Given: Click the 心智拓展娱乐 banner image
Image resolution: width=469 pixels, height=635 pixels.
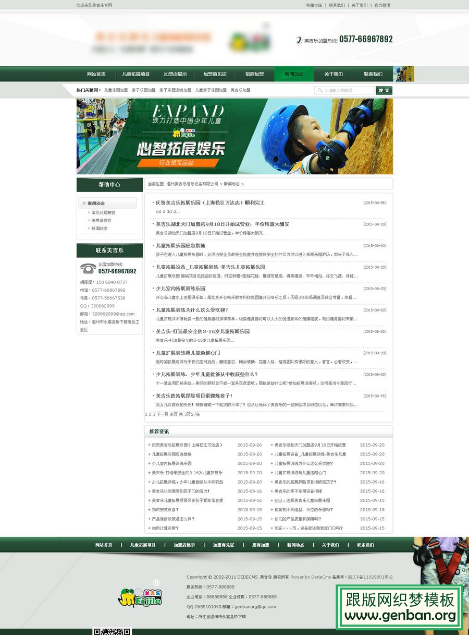Looking at the screenshot, I should point(234,136).
